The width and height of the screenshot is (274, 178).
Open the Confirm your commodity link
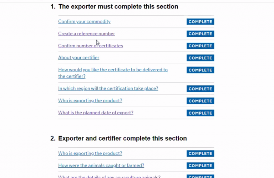tap(84, 22)
